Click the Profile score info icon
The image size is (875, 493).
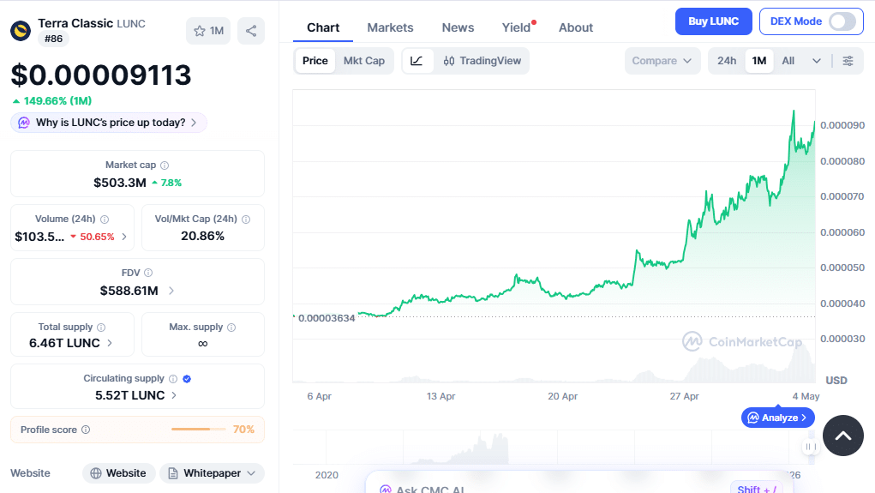pyautogui.click(x=86, y=430)
